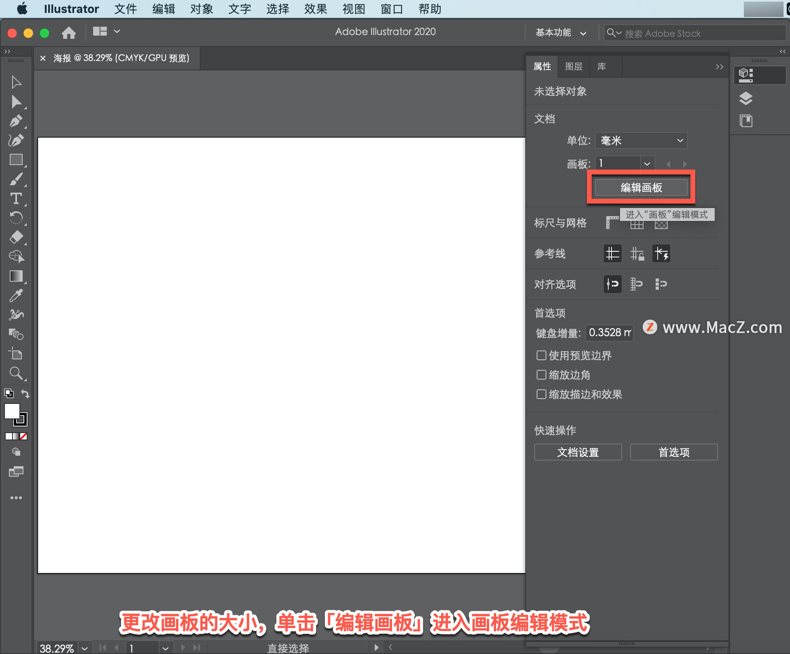The height and width of the screenshot is (654, 790).
Task: Select the Gradient tool
Action: point(16,276)
